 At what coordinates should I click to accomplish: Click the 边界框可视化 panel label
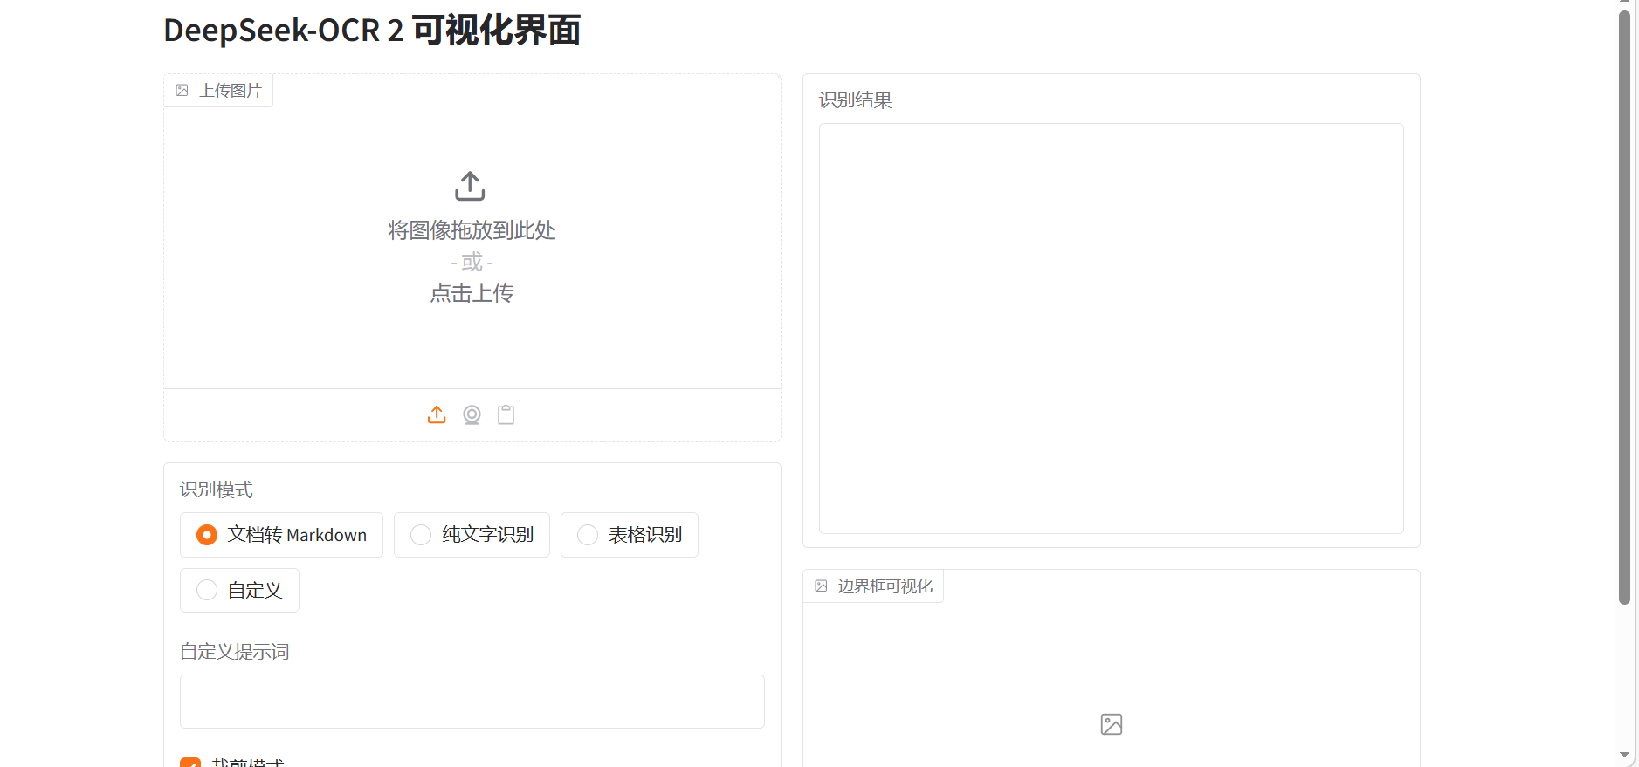[x=885, y=586]
